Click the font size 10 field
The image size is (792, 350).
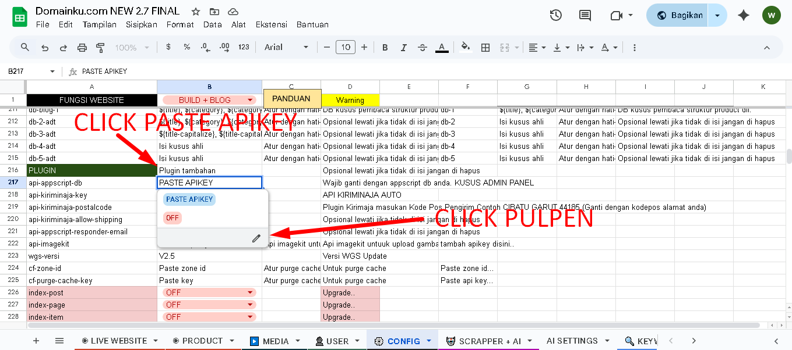click(346, 47)
